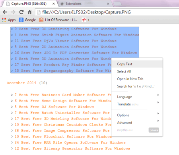Screen dimensions: 179x155
Task: Click the forward navigation arrow
Action: coord(13,12)
